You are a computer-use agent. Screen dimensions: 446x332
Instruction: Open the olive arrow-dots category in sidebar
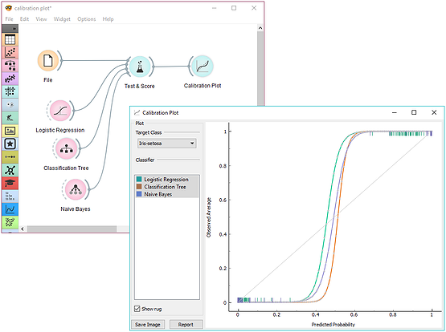click(x=10, y=157)
